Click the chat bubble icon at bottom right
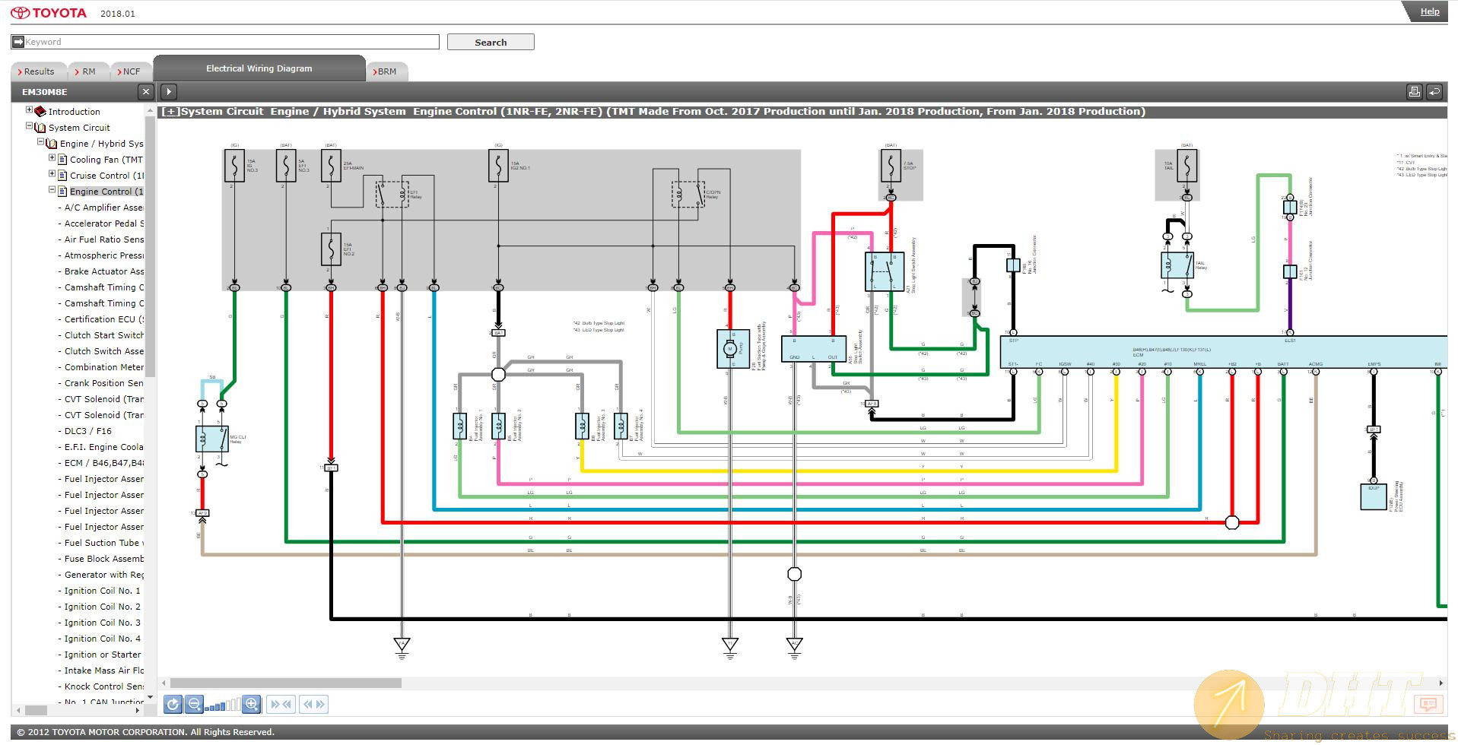 pos(1428,705)
